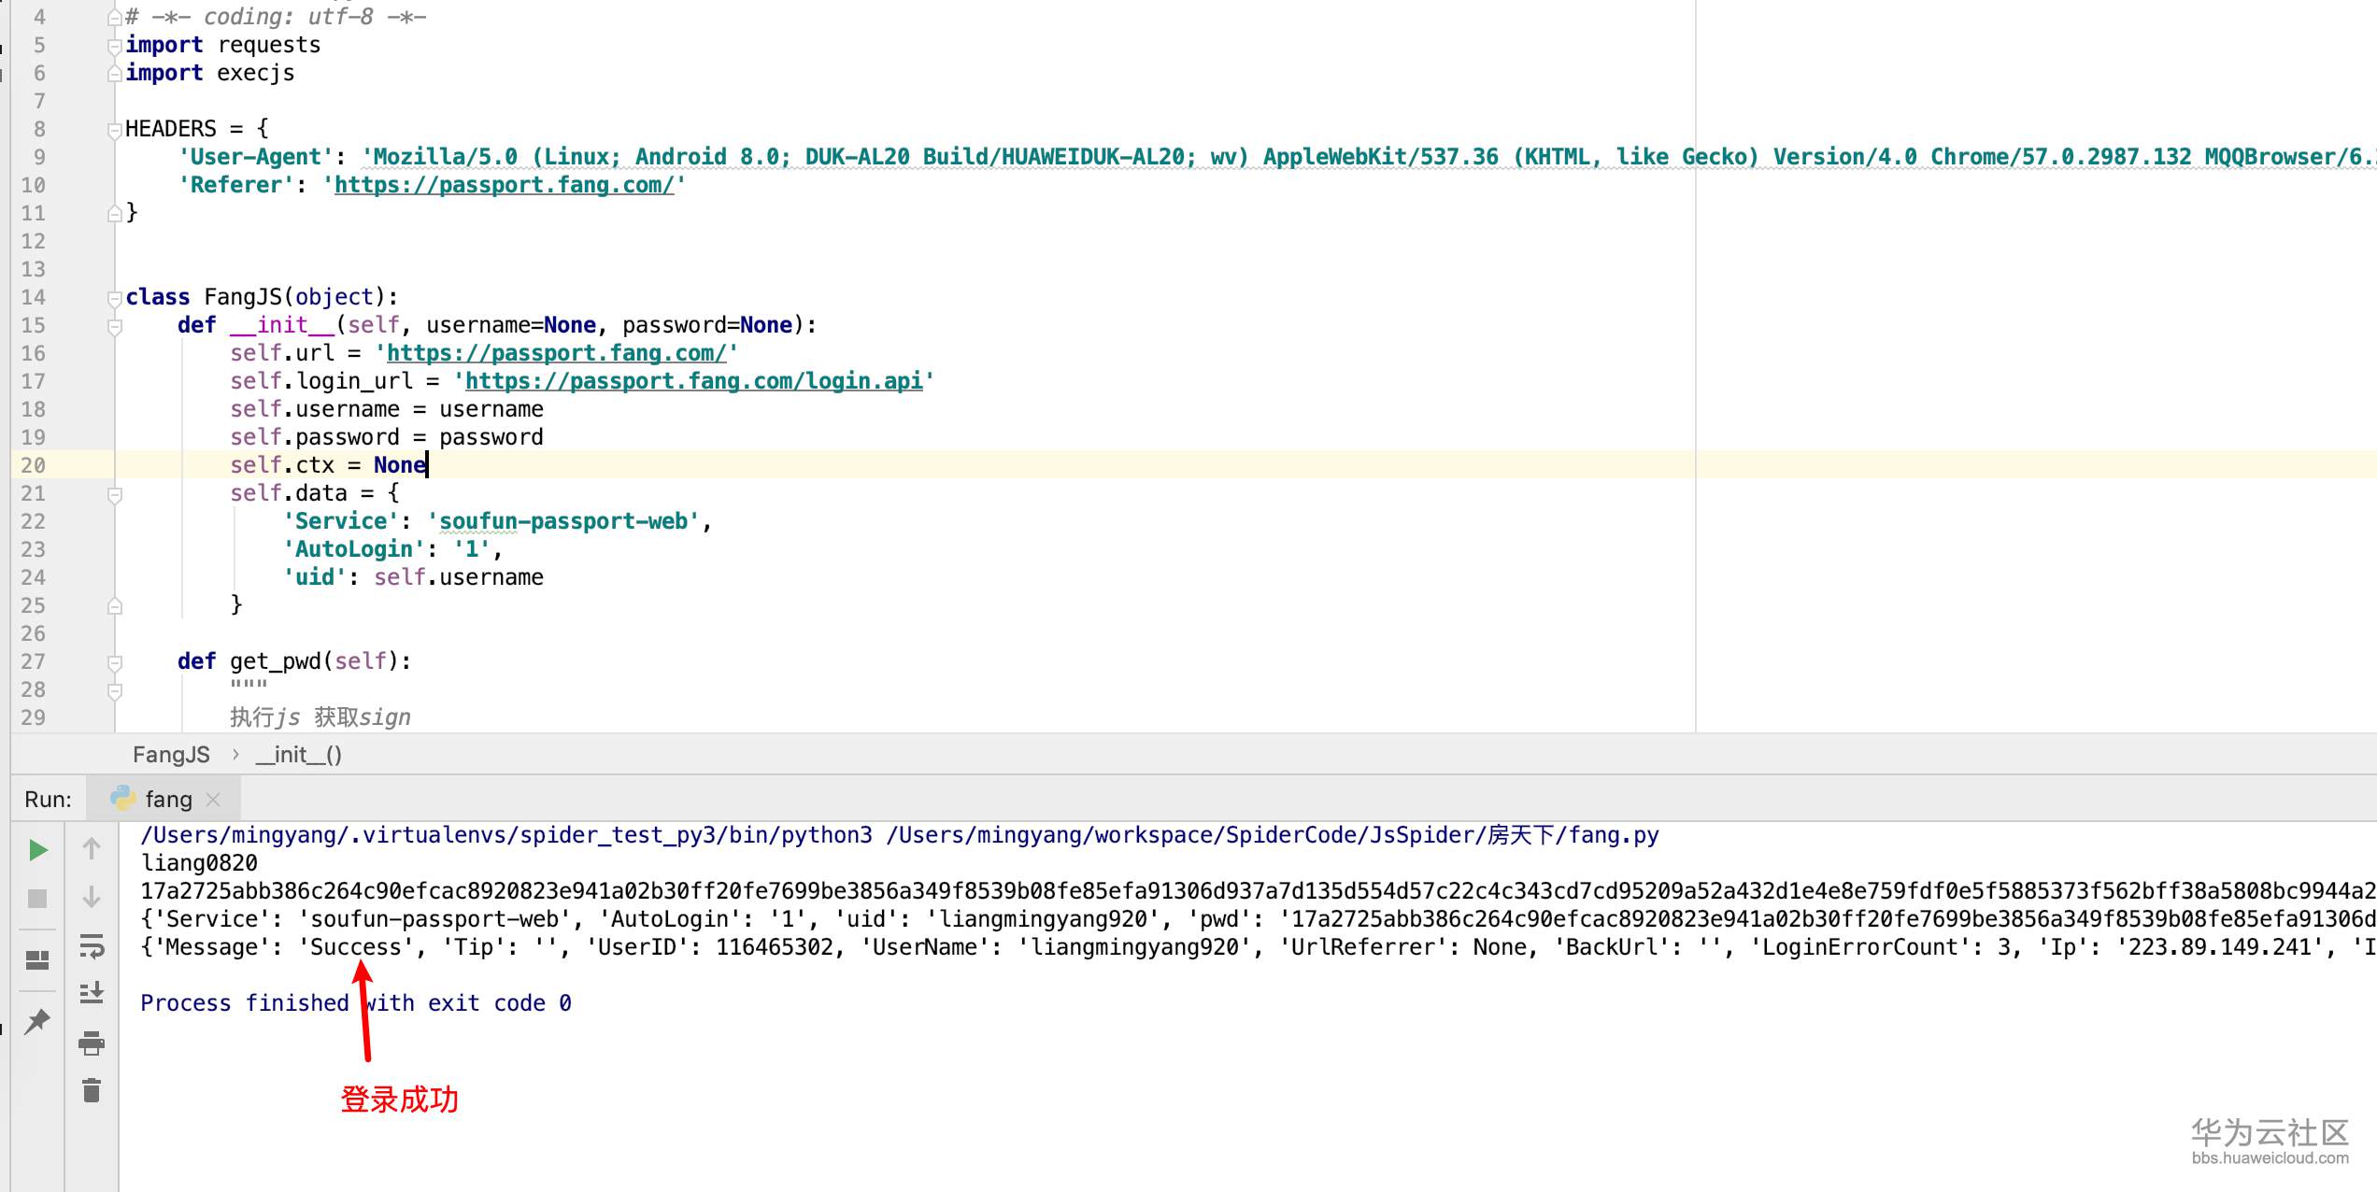Open the passport.fang.com hyperlink
Viewport: 2377px width, 1192px height.
tap(557, 353)
